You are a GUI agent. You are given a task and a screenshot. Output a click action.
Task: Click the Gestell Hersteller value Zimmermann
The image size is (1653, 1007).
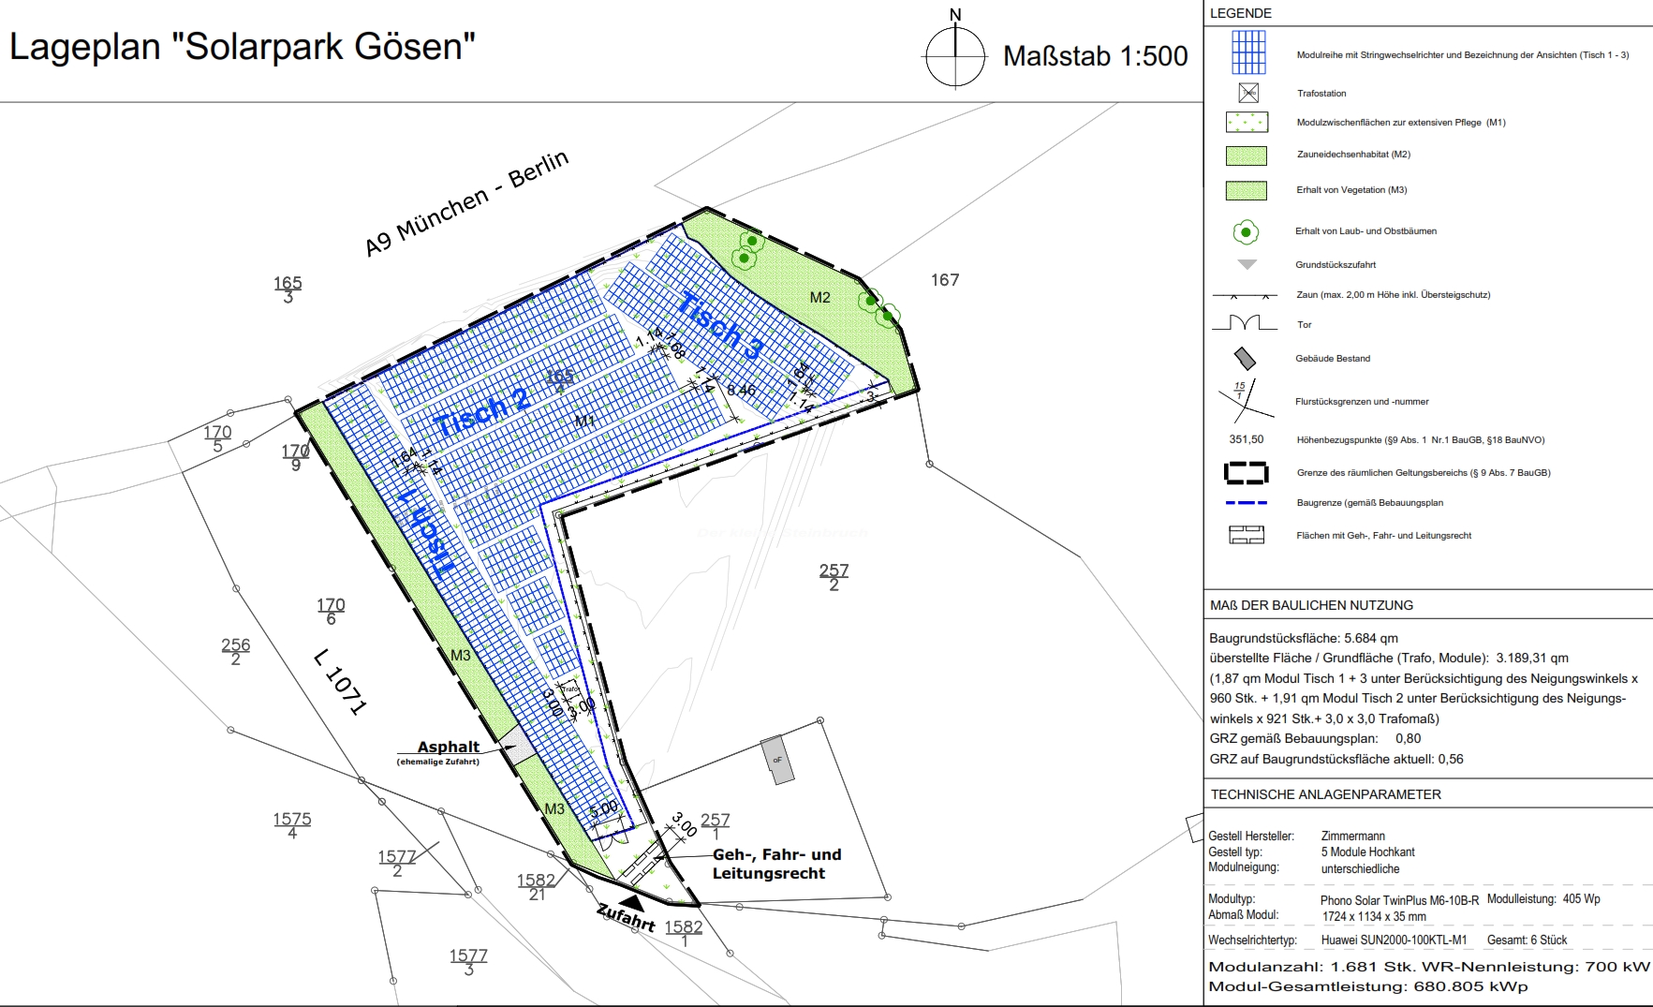tap(1352, 837)
